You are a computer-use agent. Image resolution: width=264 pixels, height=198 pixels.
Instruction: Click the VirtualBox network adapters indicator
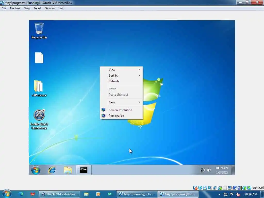tap(215, 188)
